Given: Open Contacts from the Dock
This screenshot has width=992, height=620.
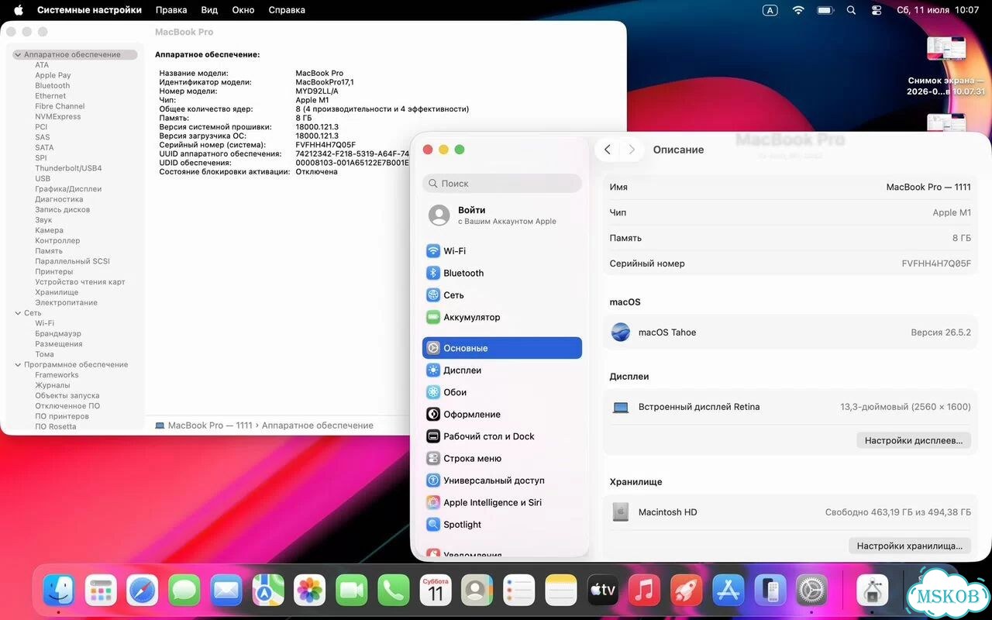Looking at the screenshot, I should pyautogui.click(x=477, y=591).
